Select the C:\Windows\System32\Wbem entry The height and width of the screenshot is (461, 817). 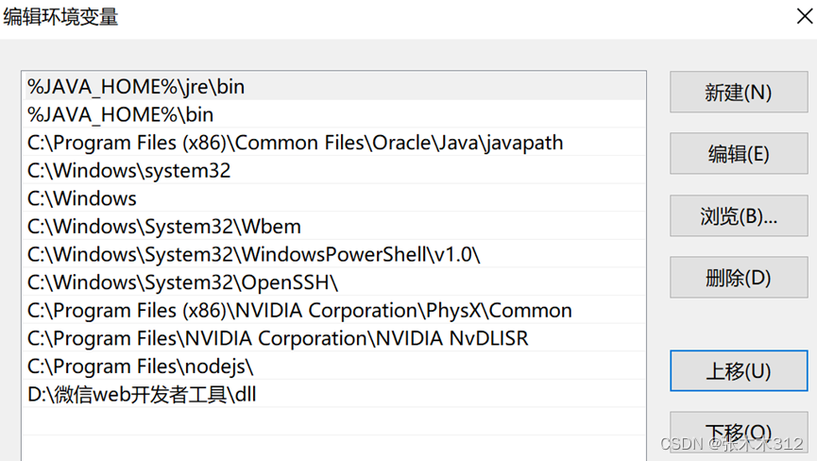tap(334, 227)
